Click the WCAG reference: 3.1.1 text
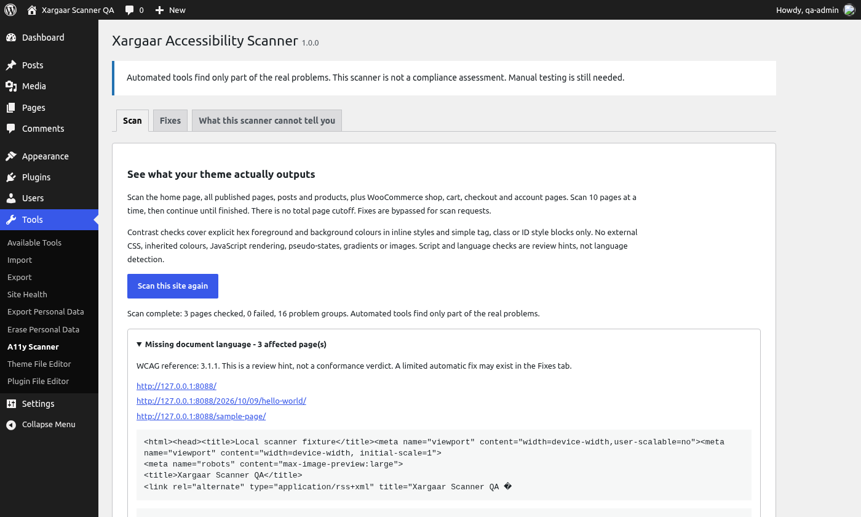This screenshot has height=517, width=861. tap(178, 366)
